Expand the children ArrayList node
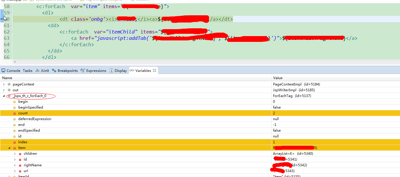The image size is (400, 177). [x=15, y=154]
